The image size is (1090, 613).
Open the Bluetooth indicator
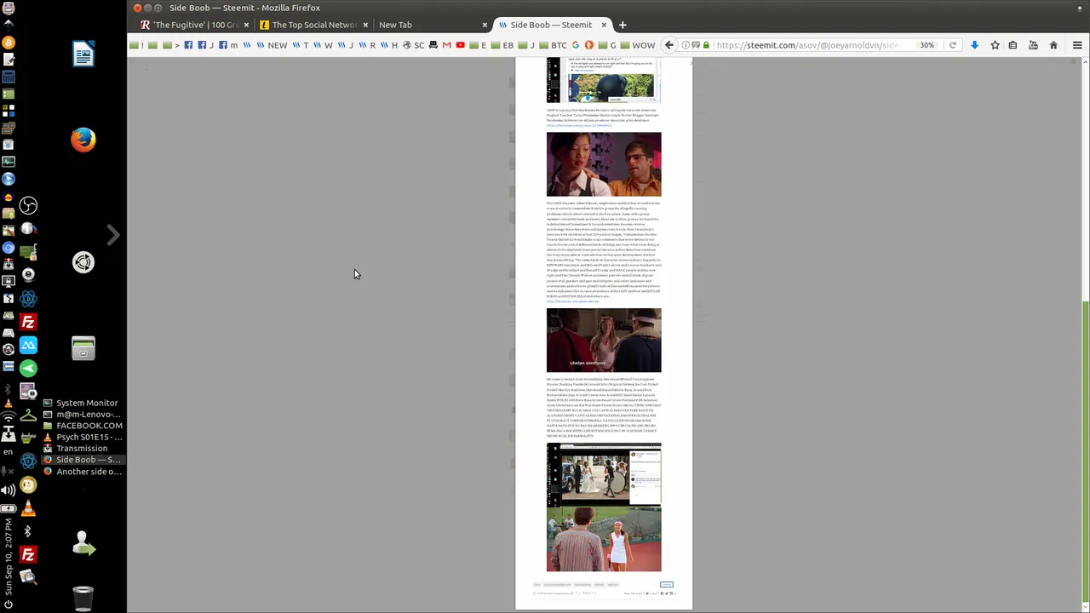click(x=27, y=531)
